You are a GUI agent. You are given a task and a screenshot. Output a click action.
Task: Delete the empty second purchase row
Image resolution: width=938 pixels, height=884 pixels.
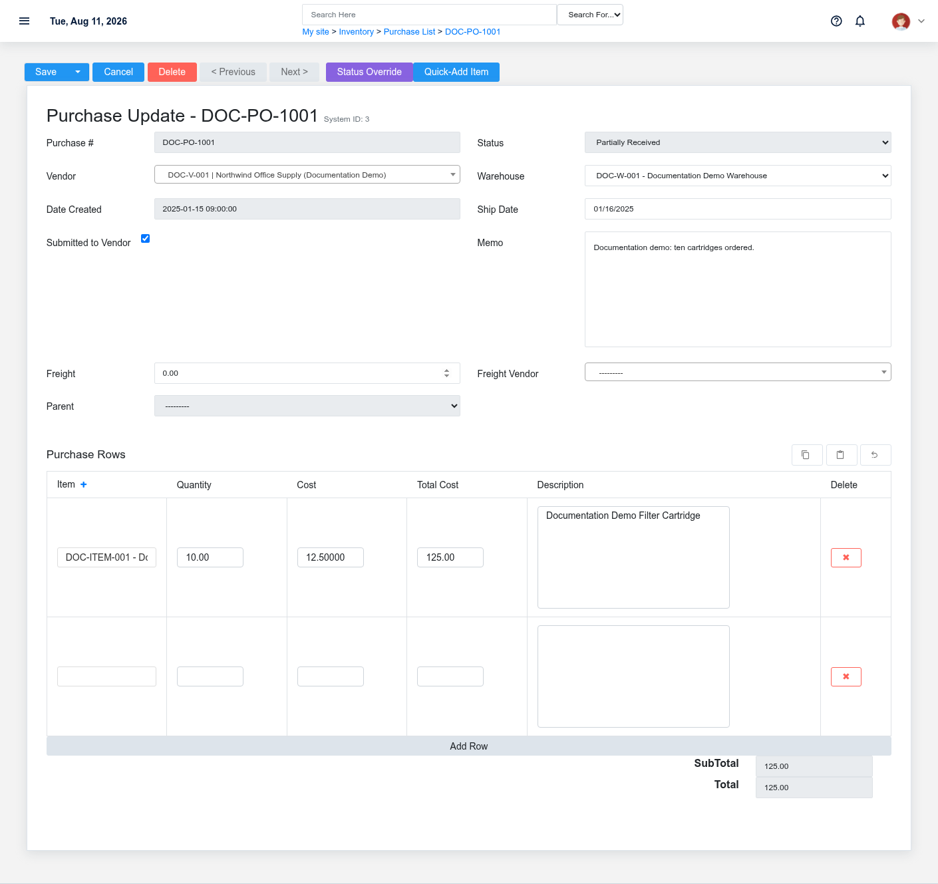coord(846,676)
